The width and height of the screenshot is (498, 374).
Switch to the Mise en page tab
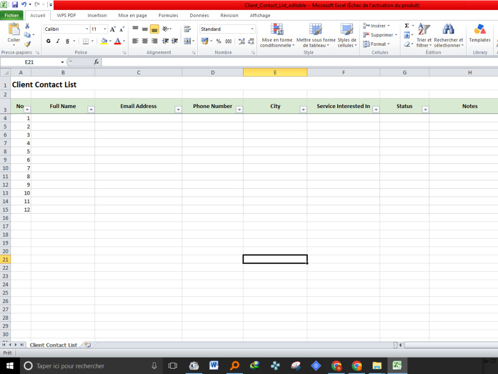[x=132, y=15]
